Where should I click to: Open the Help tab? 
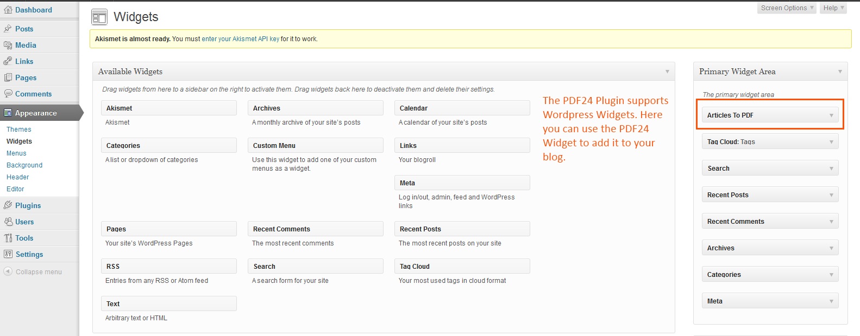pyautogui.click(x=833, y=8)
